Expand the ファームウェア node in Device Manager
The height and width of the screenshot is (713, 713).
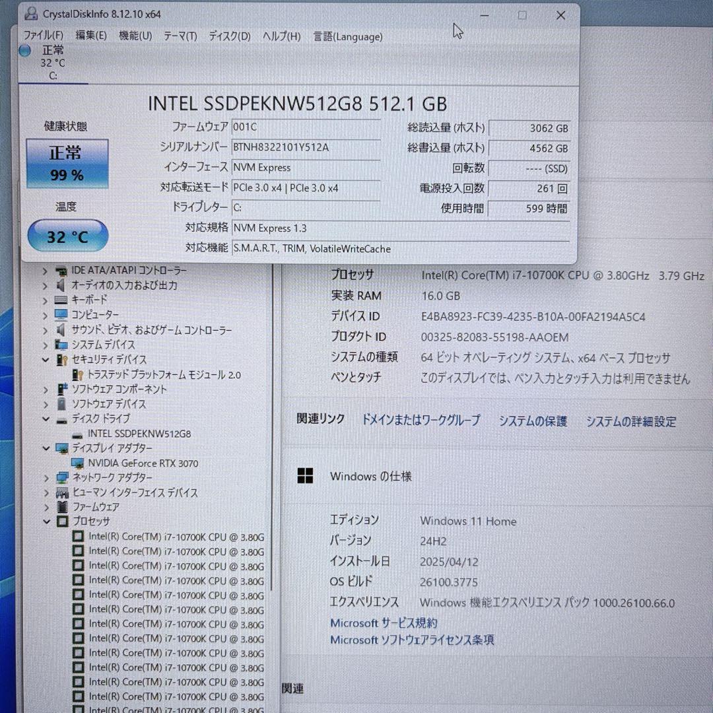point(46,507)
